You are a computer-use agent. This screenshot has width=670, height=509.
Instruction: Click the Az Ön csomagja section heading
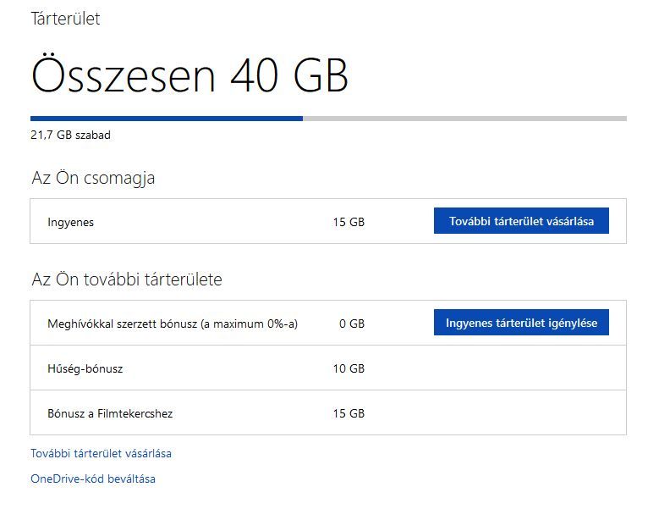pyautogui.click(x=93, y=178)
